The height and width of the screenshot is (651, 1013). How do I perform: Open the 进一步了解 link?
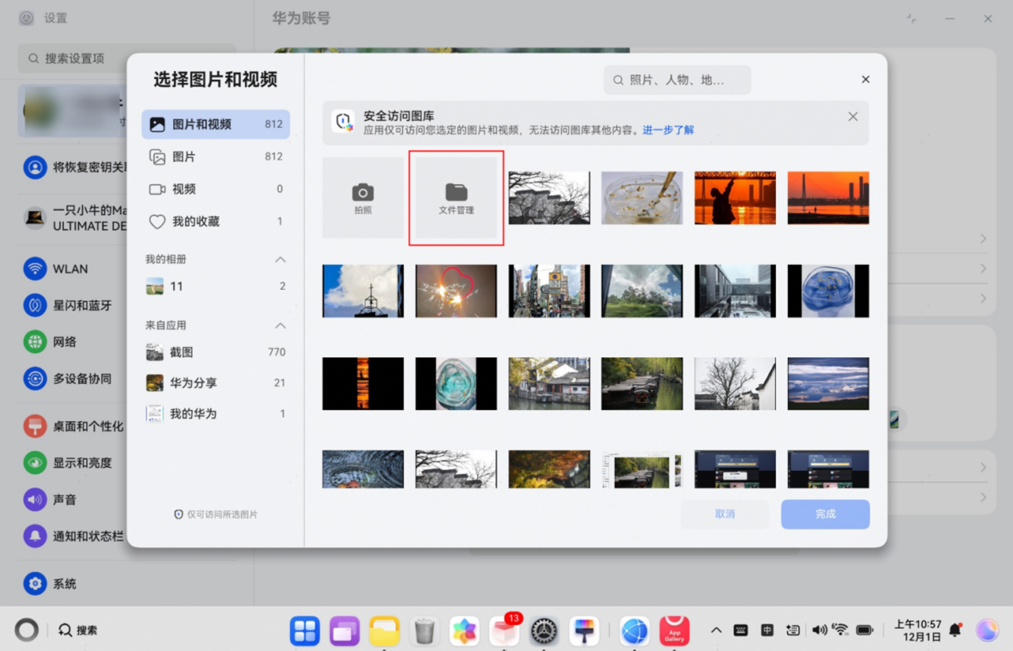pos(668,130)
